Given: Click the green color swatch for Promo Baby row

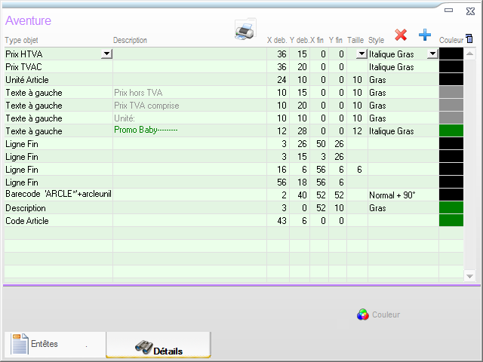Looking at the screenshot, I should tap(451, 131).
